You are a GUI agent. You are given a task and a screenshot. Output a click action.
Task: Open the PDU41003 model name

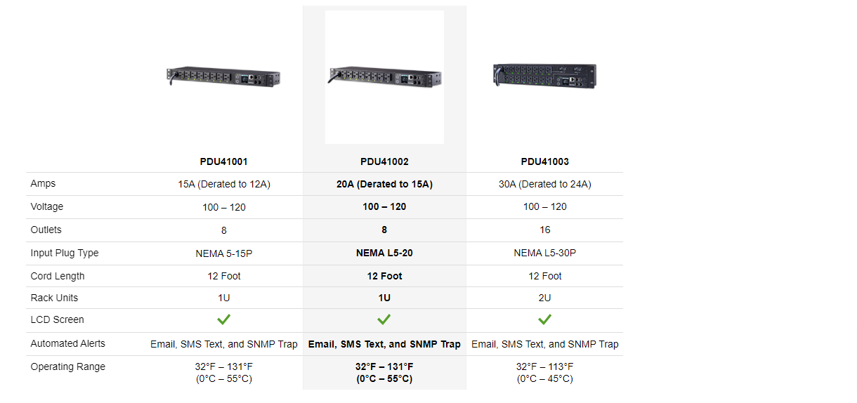click(544, 161)
